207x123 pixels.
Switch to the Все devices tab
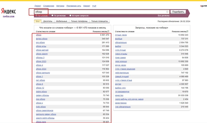point(38,21)
